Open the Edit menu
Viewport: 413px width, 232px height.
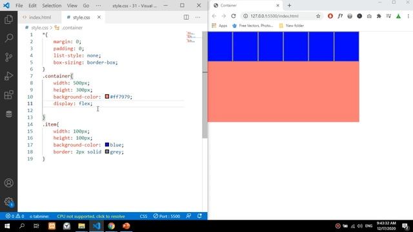[x=32, y=6]
